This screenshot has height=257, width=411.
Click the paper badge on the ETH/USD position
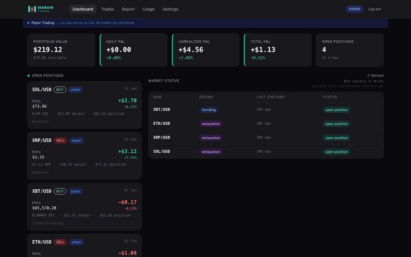pyautogui.click(x=76, y=242)
